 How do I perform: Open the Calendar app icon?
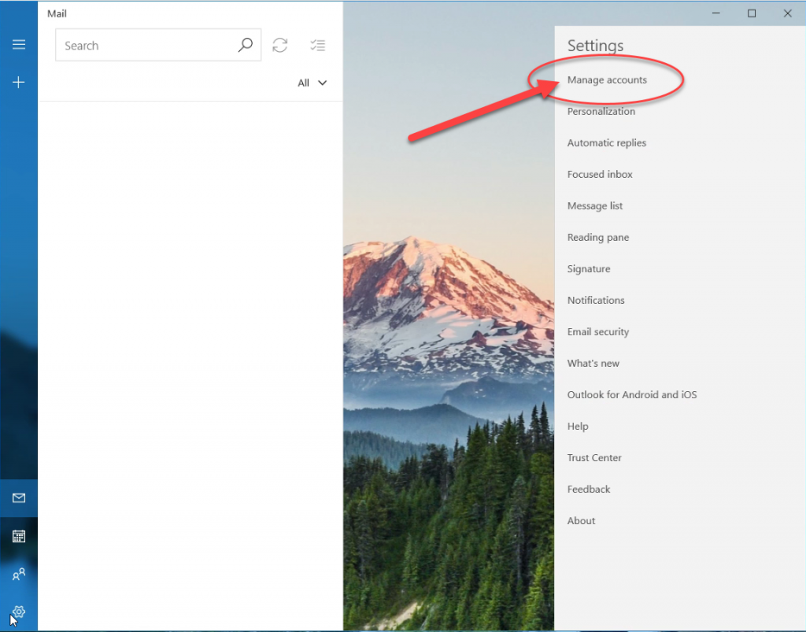coord(19,537)
